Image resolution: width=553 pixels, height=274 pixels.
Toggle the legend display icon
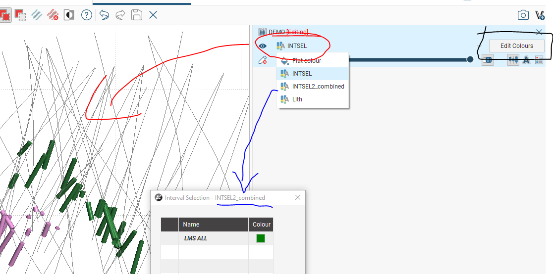[x=539, y=60]
